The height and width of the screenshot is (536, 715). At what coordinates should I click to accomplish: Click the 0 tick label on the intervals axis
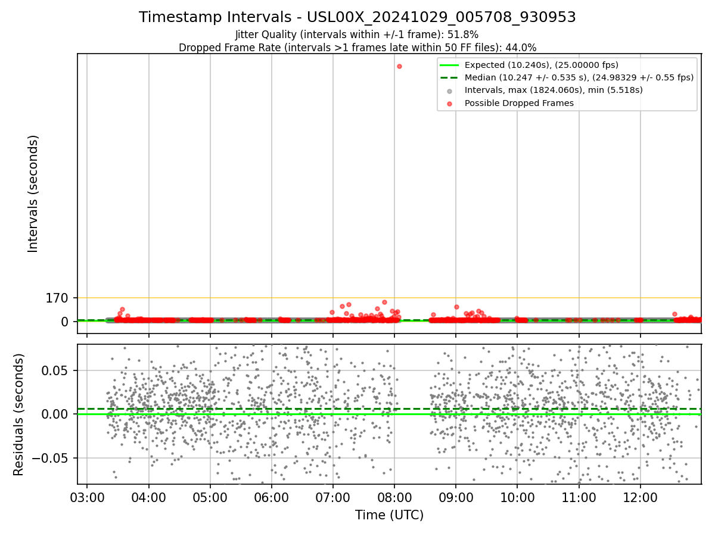coord(66,322)
